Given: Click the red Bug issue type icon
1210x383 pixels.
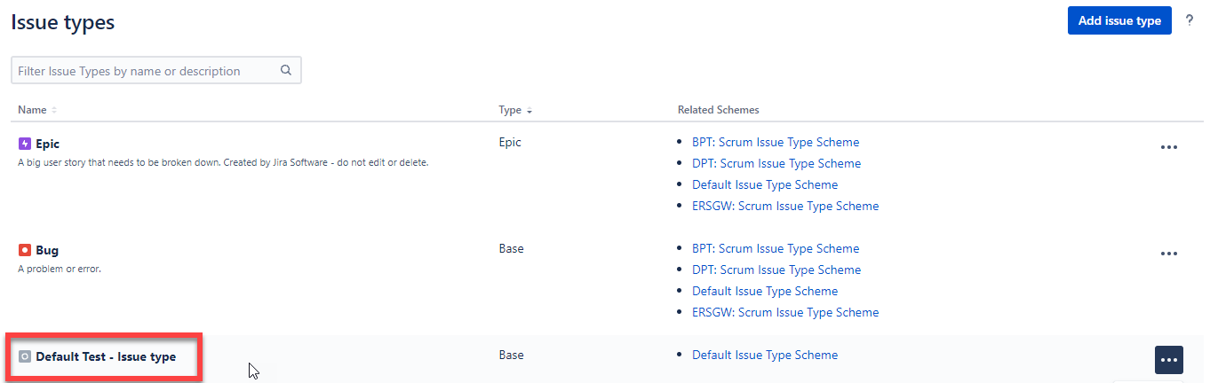Looking at the screenshot, I should pos(25,250).
